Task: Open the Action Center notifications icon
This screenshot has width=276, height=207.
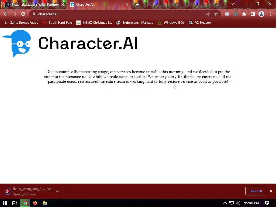Action: [x=267, y=203]
